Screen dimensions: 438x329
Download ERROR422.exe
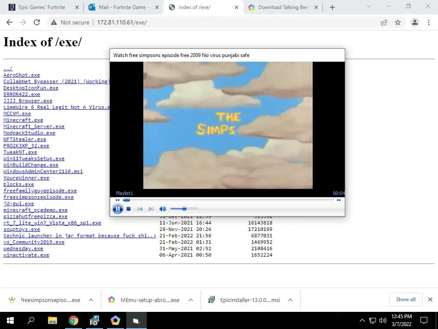click(22, 94)
